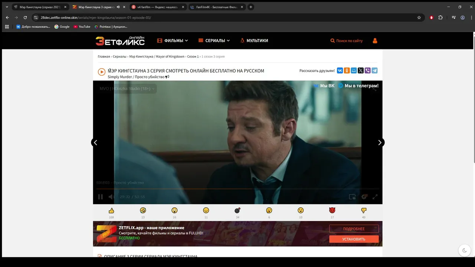475x267 pixels.
Task: Click the thumbs down reaction
Action: point(364,210)
